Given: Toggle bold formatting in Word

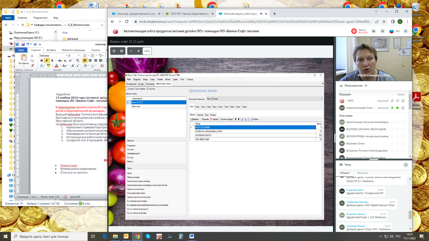Looking at the screenshot, I should click(x=42, y=61).
